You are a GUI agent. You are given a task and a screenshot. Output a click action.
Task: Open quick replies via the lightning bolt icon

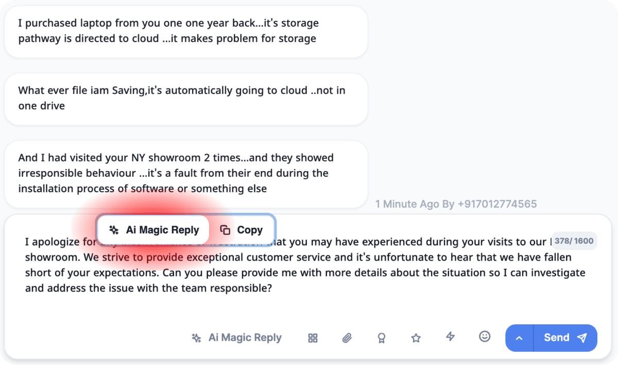(450, 337)
